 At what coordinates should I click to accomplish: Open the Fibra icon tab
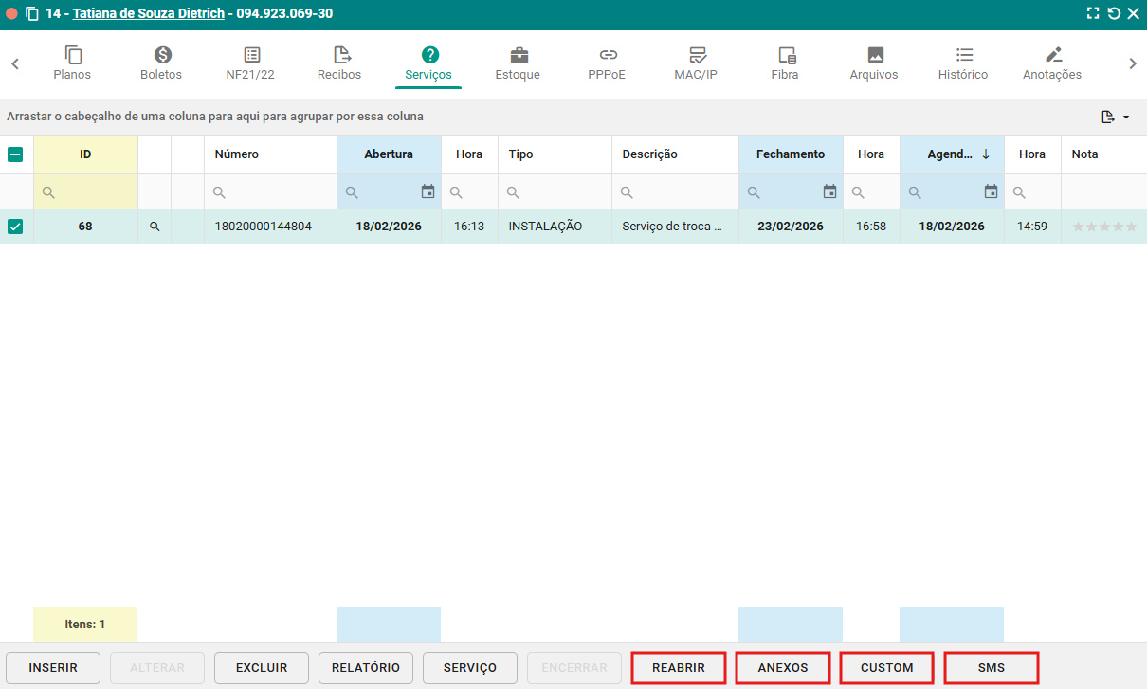click(x=785, y=56)
